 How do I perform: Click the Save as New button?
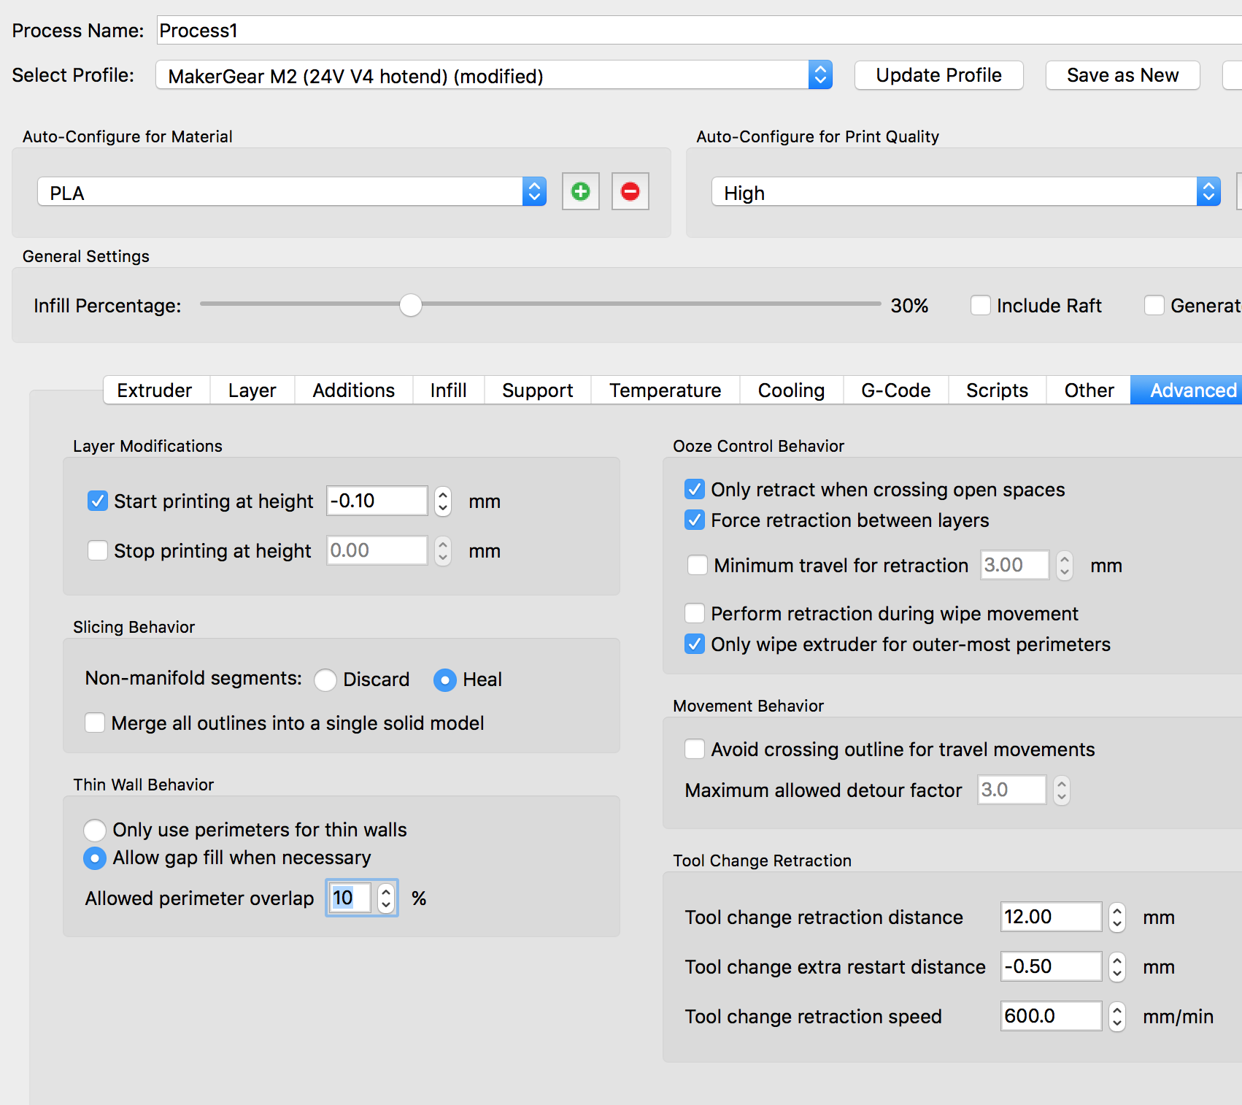click(x=1122, y=75)
